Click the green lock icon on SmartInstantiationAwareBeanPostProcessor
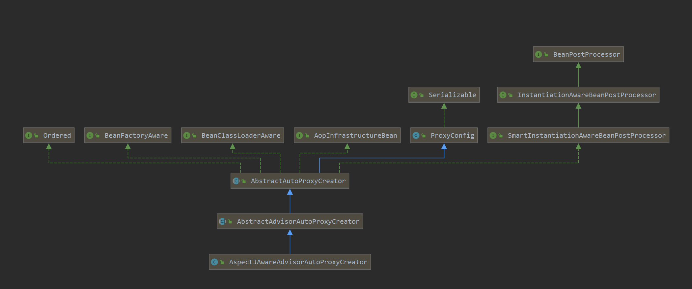 tap(501, 135)
